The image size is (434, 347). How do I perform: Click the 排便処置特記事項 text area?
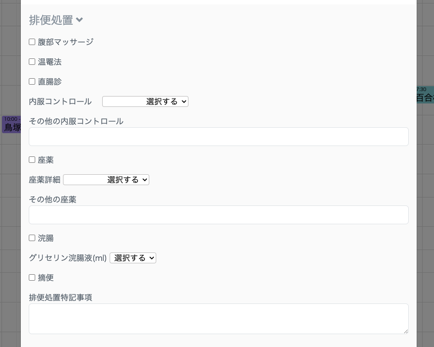218,319
